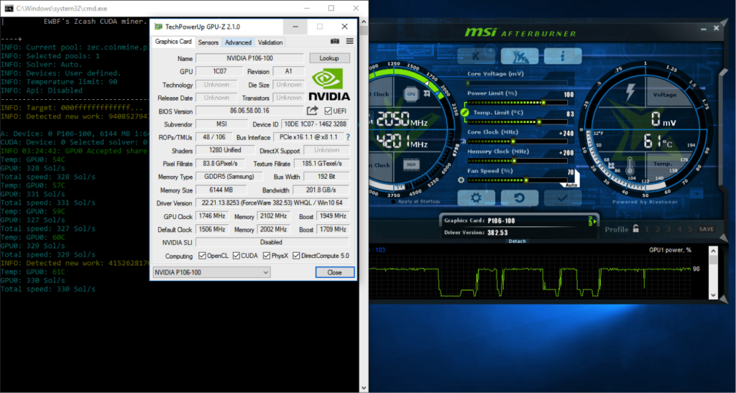Switch to Advanced tab in GPU-Z

click(238, 42)
